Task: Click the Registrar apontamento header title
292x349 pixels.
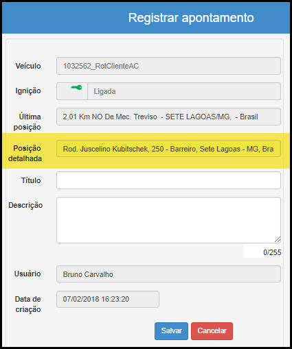Action: (191, 18)
